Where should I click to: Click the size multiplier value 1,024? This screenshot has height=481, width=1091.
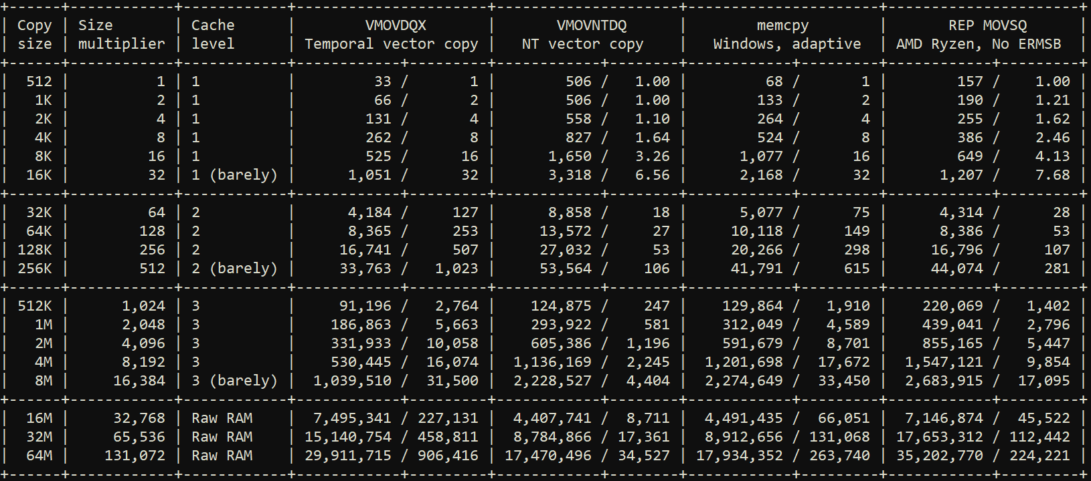143,306
